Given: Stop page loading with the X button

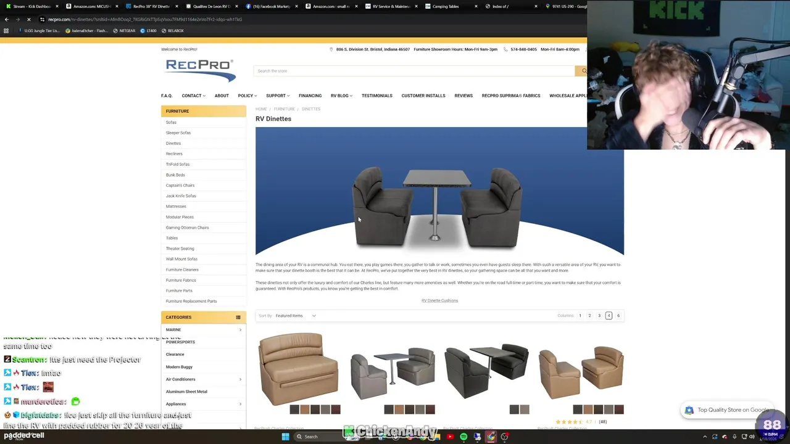Looking at the screenshot, I should pyautogui.click(x=28, y=19).
